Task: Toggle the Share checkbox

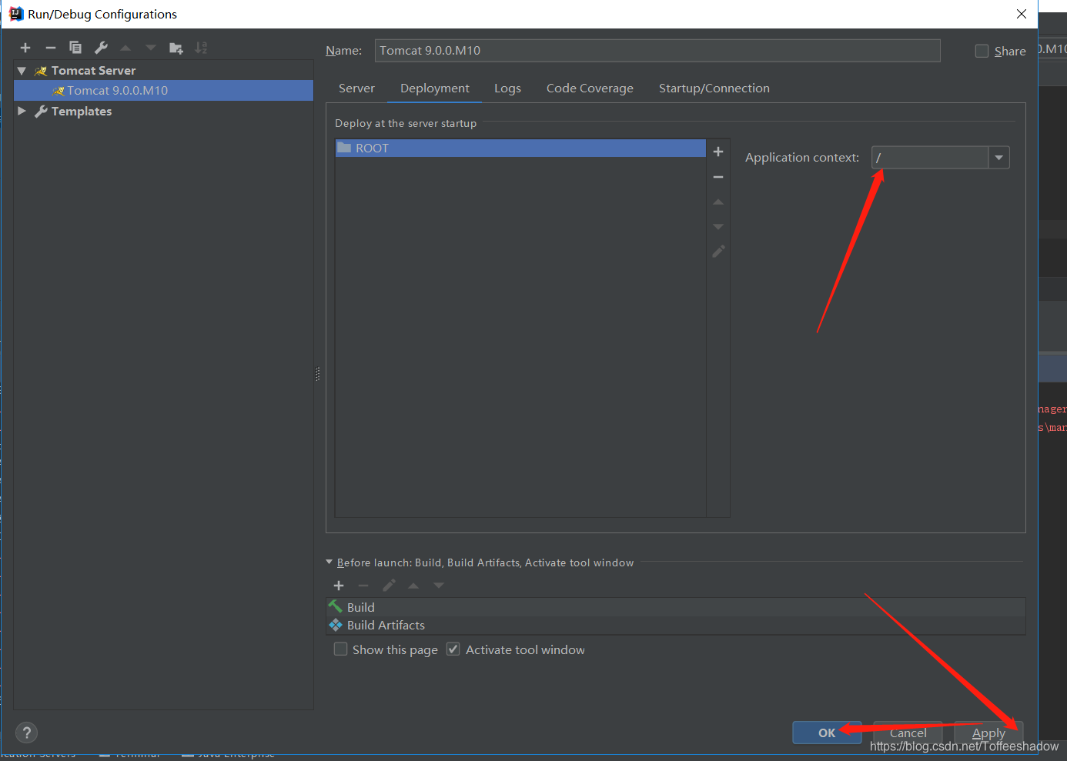Action: click(x=982, y=51)
